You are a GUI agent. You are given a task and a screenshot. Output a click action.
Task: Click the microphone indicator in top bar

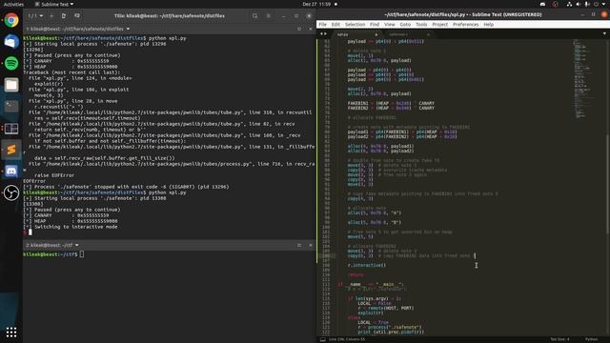[587, 4]
